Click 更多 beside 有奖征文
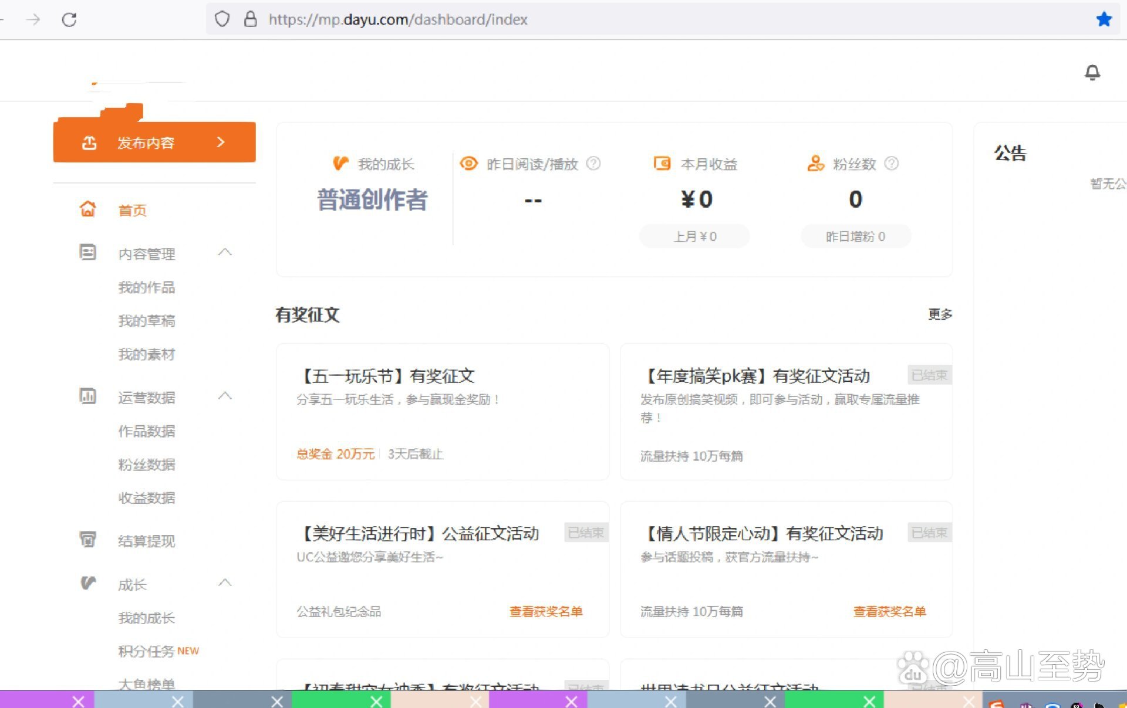This screenshot has height=708, width=1127. tap(940, 314)
